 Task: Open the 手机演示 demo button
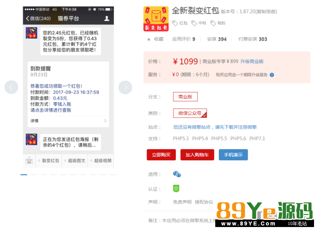(233, 155)
